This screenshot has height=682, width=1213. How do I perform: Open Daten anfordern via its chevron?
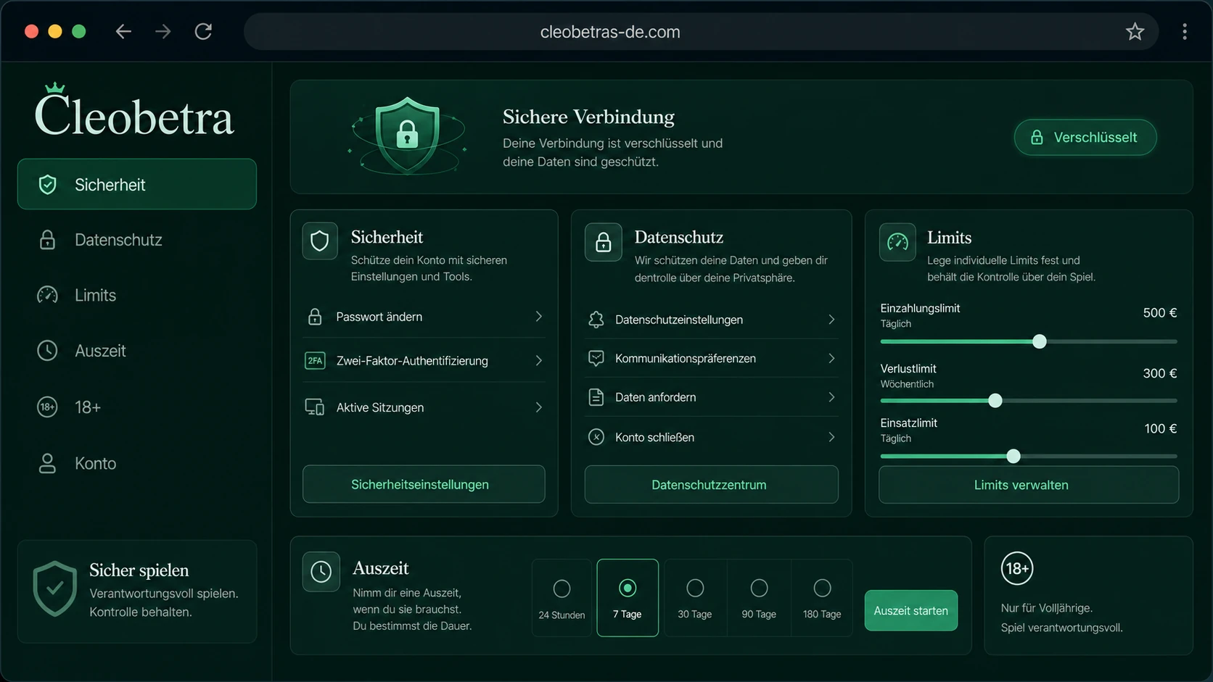pos(831,397)
